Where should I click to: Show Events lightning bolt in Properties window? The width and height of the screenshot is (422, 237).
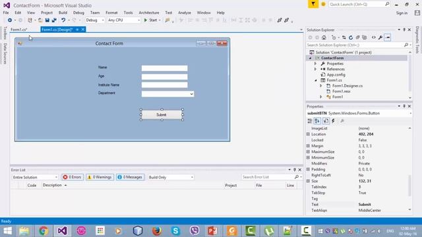[333, 121]
